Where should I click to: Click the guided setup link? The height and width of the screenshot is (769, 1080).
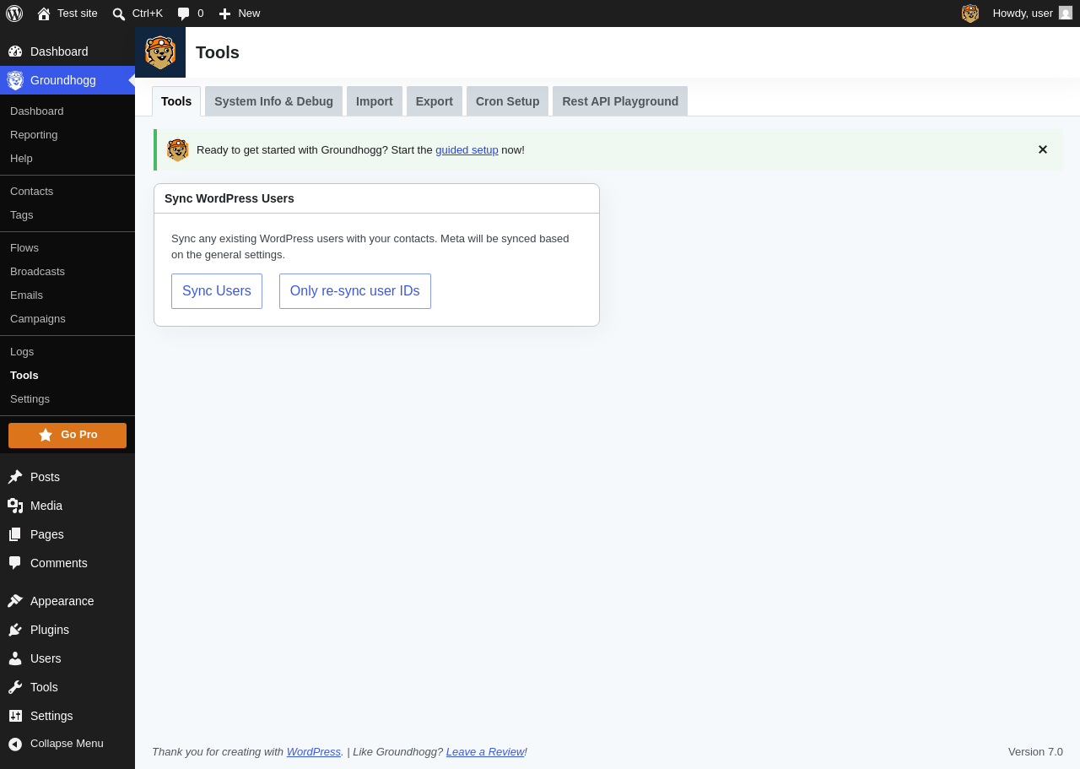(x=467, y=150)
